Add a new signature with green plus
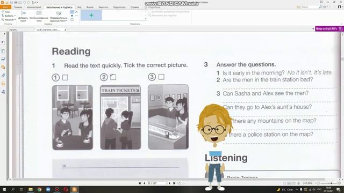344x193 pixels. 91,16
